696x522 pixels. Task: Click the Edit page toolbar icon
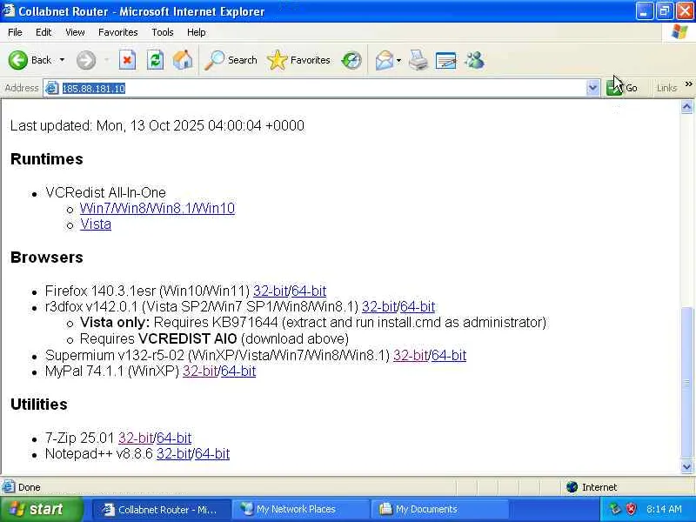pos(446,60)
